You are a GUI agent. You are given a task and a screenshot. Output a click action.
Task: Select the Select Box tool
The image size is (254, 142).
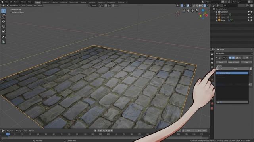[x=4, y=11]
